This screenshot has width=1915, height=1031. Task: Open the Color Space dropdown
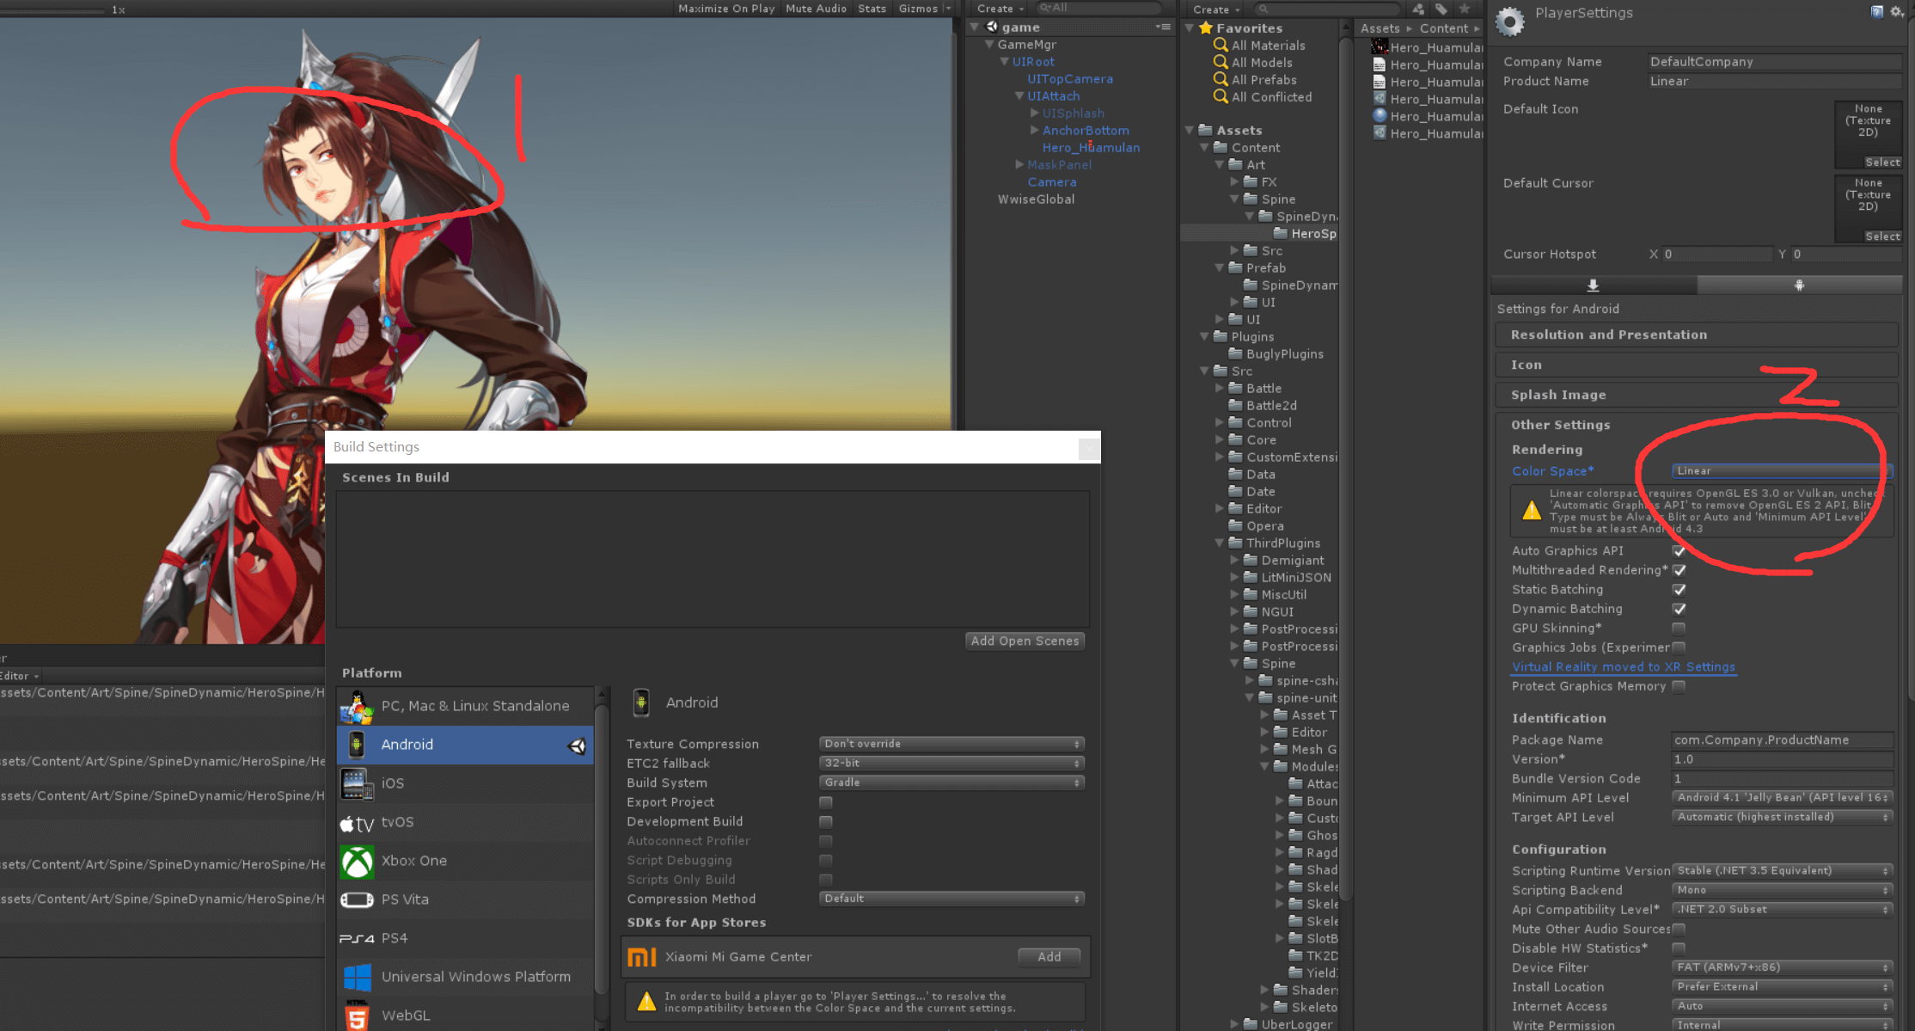coord(1781,471)
